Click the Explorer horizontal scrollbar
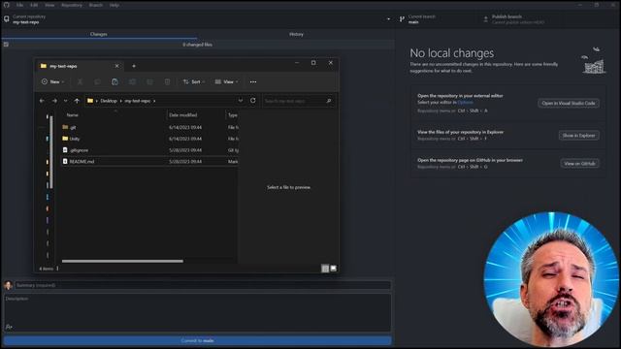 pos(122,261)
